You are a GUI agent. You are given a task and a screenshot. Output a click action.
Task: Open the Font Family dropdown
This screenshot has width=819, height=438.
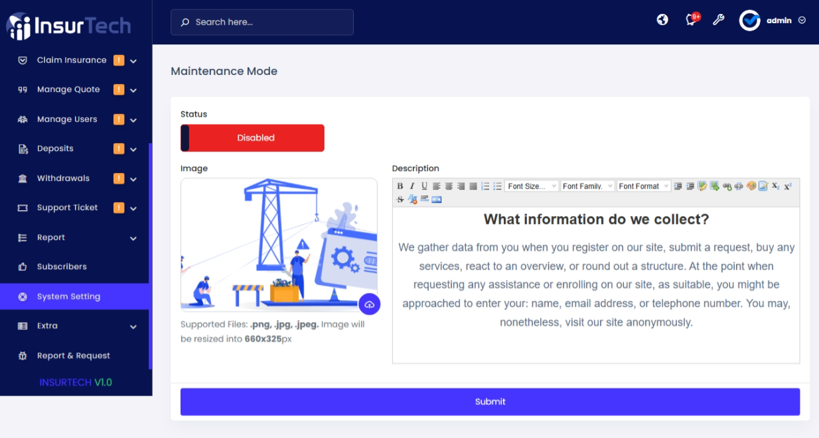(587, 186)
